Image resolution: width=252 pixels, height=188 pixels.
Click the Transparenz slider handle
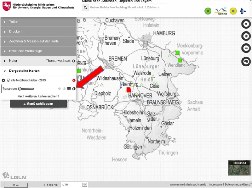click(20, 89)
